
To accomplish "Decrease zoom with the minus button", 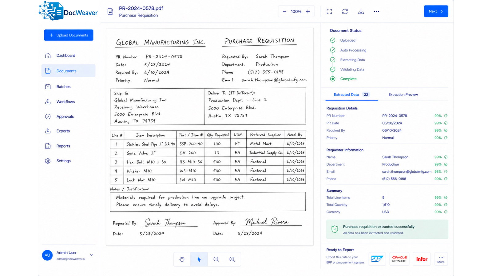I will 284,11.
